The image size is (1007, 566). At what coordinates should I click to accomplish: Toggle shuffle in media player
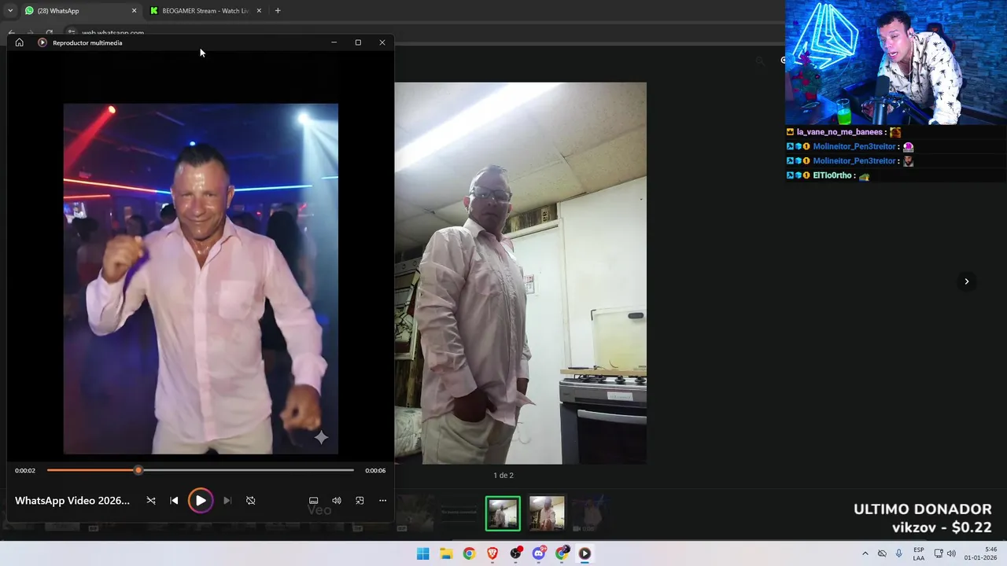pos(151,501)
